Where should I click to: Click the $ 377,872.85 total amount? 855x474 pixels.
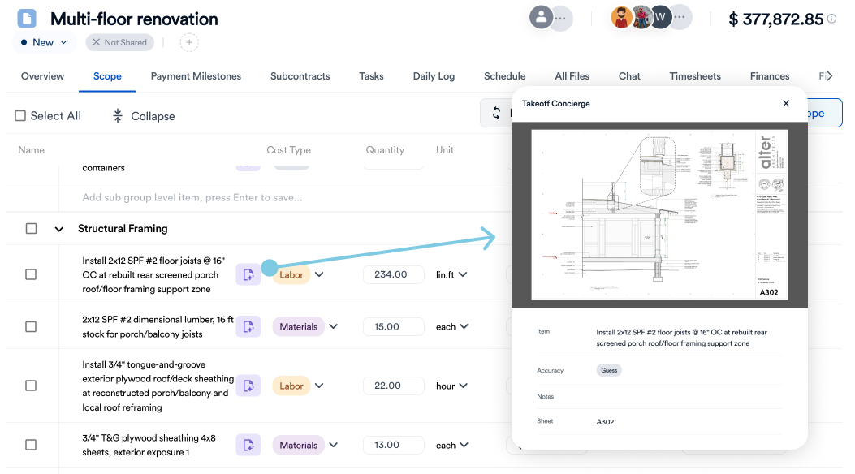[776, 19]
